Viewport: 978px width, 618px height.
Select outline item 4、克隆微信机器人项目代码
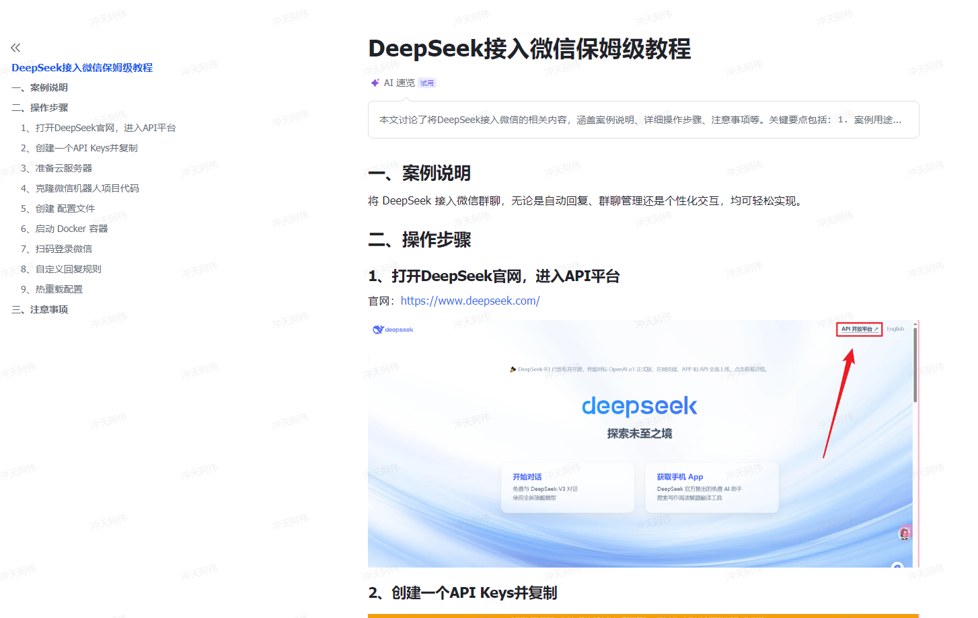tap(80, 188)
